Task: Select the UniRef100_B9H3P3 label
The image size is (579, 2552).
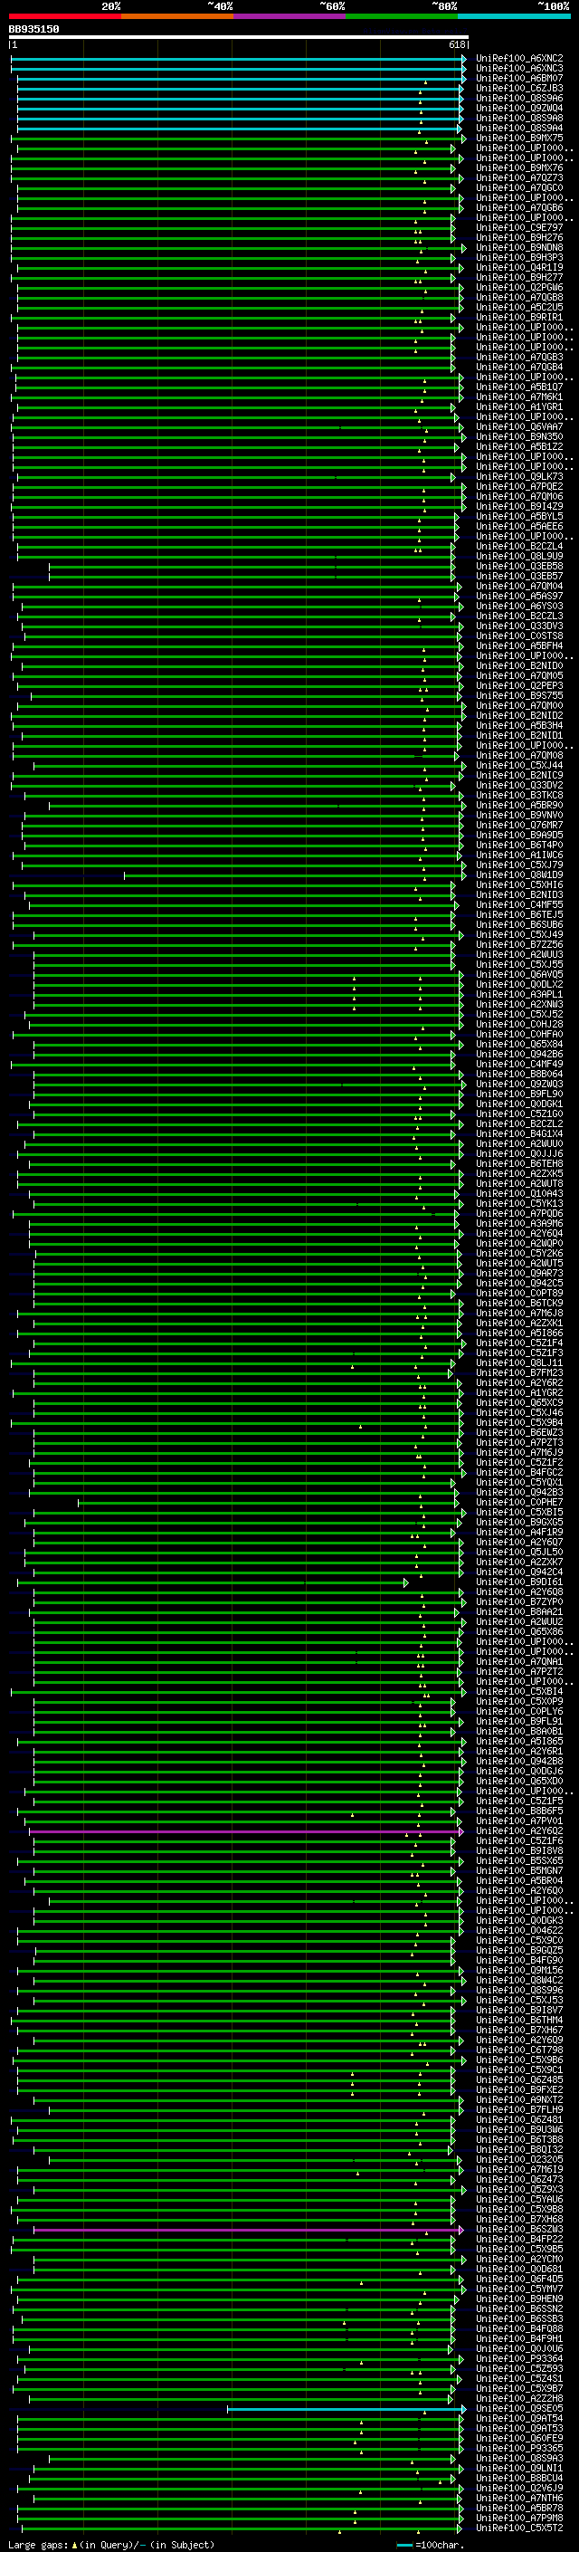Action: pyautogui.click(x=519, y=258)
